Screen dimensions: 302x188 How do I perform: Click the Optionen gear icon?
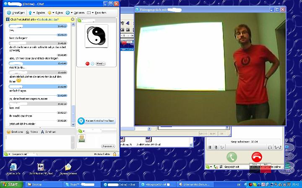point(68,13)
